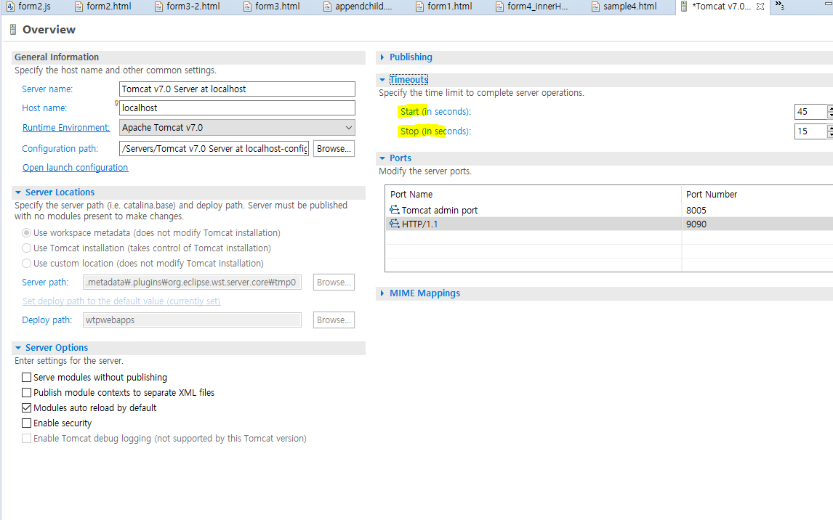Tick the Enable security checkbox
Viewport: 833px width, 520px height.
point(26,423)
